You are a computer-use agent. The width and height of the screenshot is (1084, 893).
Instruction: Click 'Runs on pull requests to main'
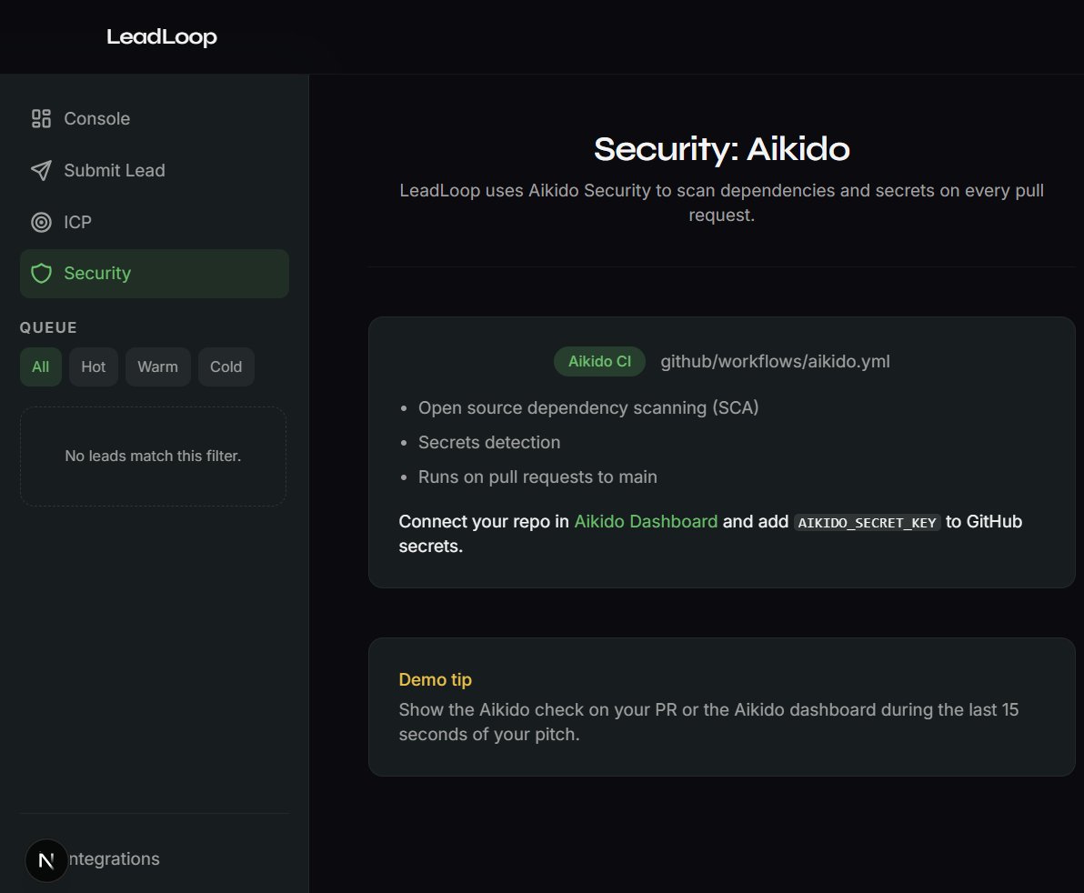click(537, 477)
